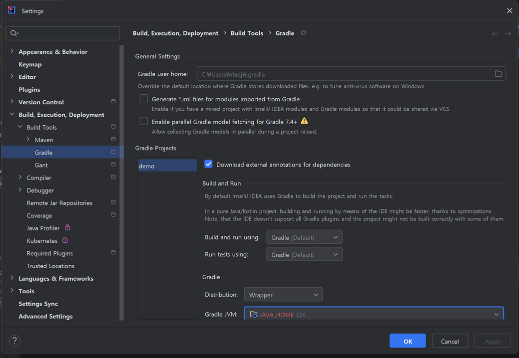The height and width of the screenshot is (358, 519).
Task: Click the project icon on Build Tools row
Action: click(x=113, y=127)
